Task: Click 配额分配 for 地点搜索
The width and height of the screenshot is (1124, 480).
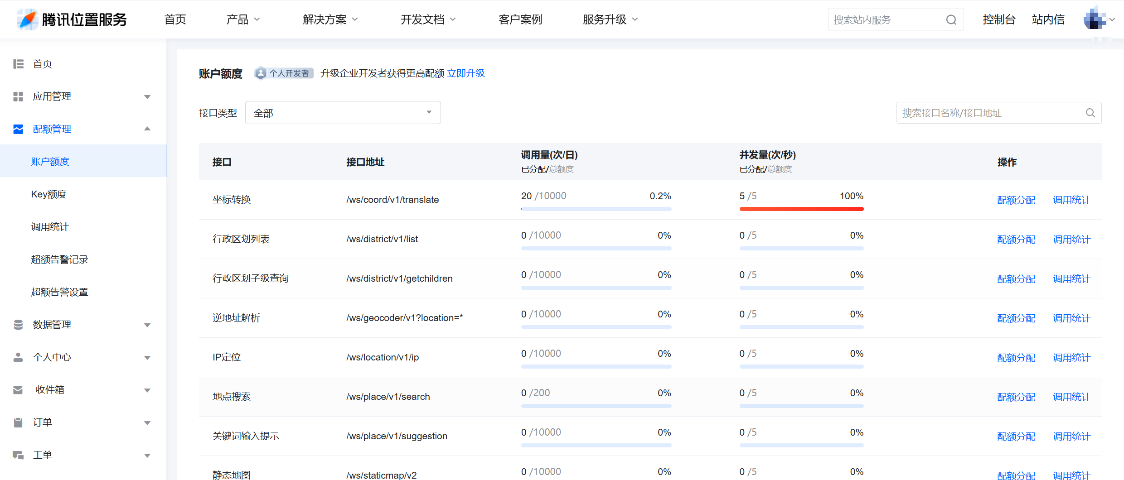Action: tap(1016, 397)
